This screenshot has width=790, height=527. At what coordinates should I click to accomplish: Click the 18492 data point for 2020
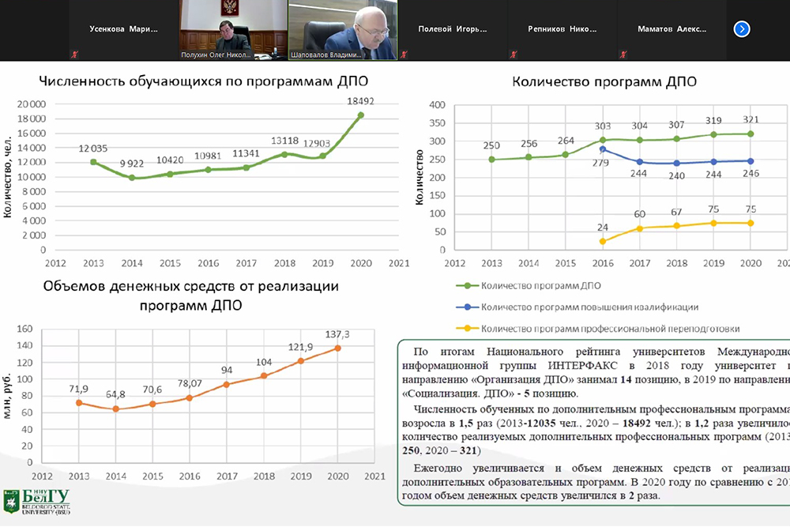tap(360, 115)
